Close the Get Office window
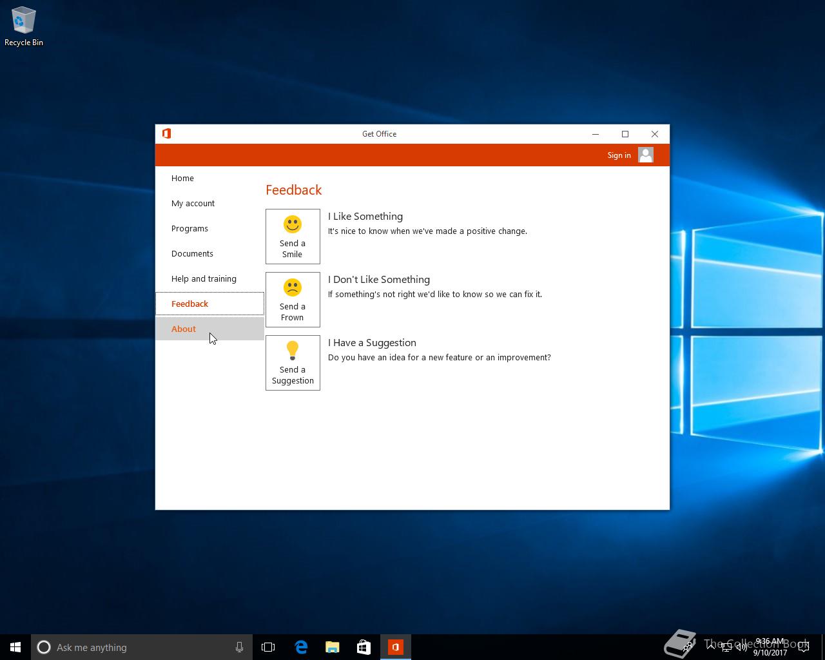This screenshot has height=660, width=825. click(655, 134)
